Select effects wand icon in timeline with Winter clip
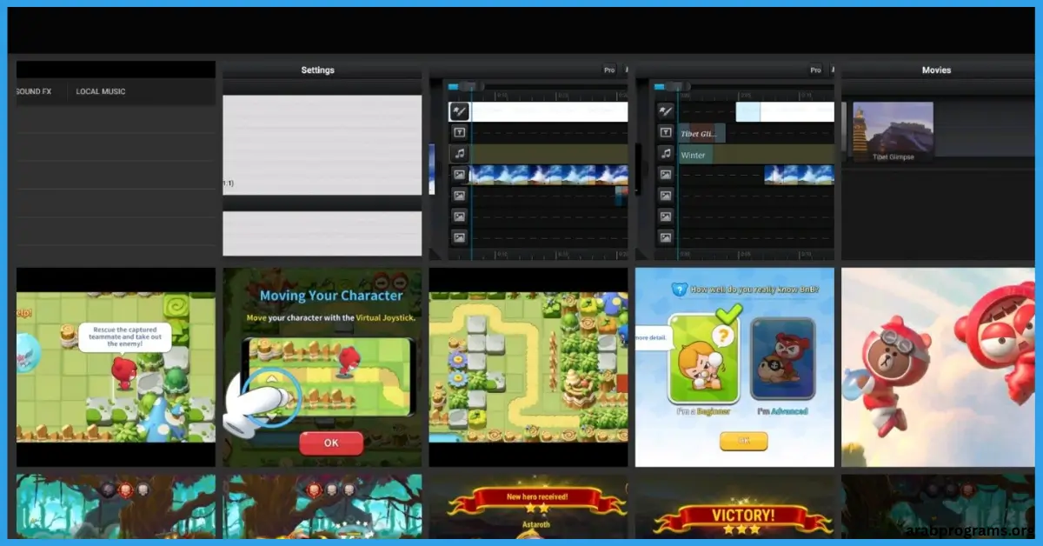Screen dimensions: 1043x546 point(666,111)
